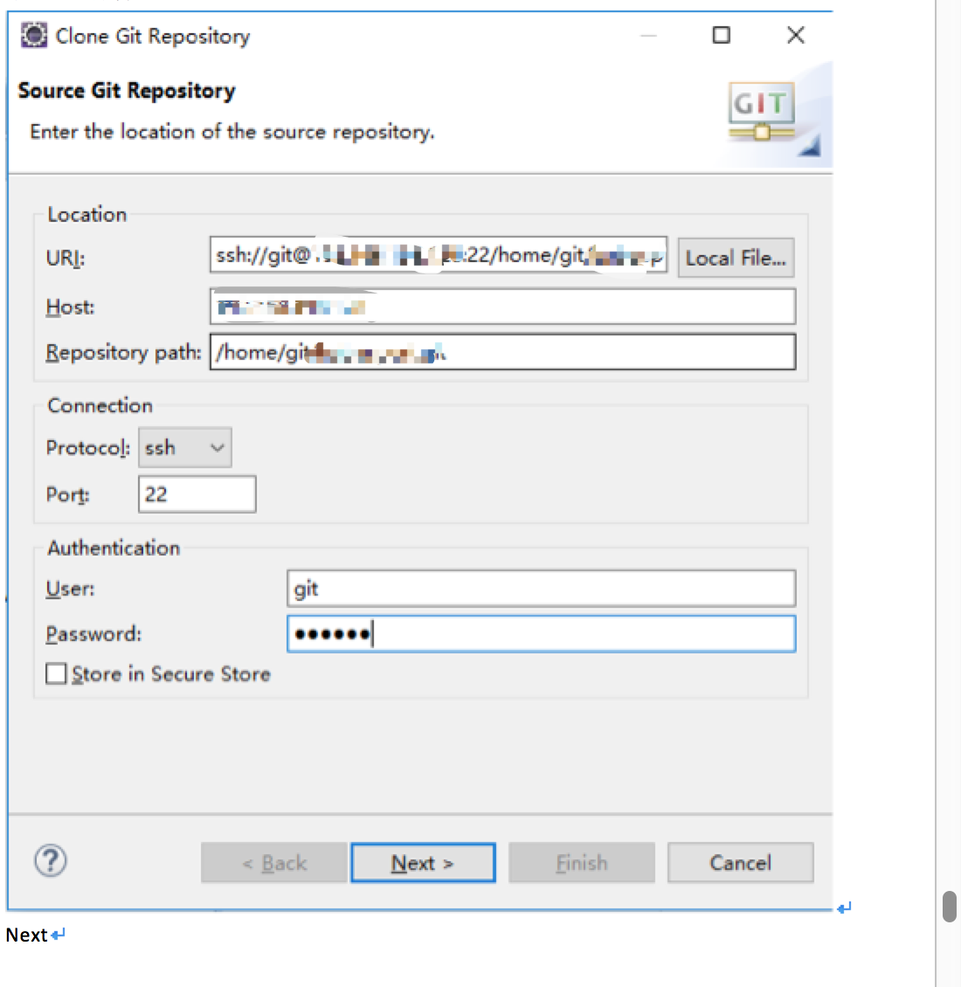The width and height of the screenshot is (961, 987).
Task: Maximize the Clone Git Repository dialog
Action: pos(721,35)
